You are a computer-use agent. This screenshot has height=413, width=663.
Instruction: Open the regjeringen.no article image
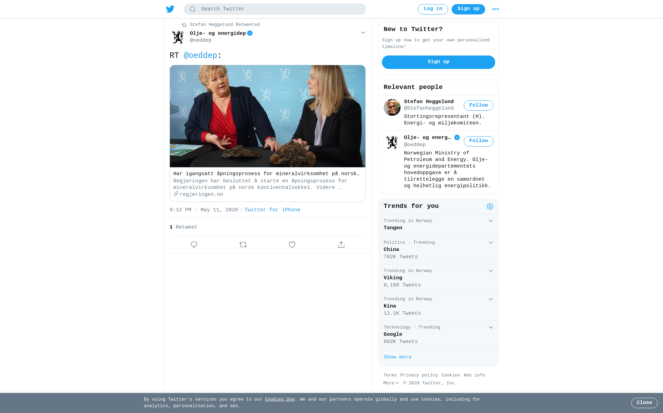[x=268, y=116]
